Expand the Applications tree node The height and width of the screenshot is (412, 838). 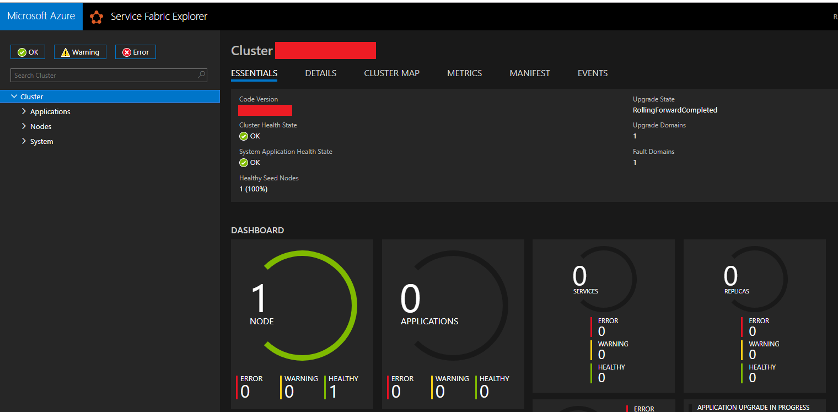[x=24, y=111]
